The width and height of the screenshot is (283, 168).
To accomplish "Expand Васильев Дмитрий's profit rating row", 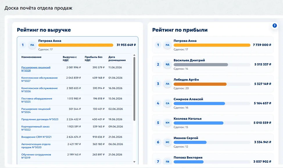I will click(x=213, y=64).
